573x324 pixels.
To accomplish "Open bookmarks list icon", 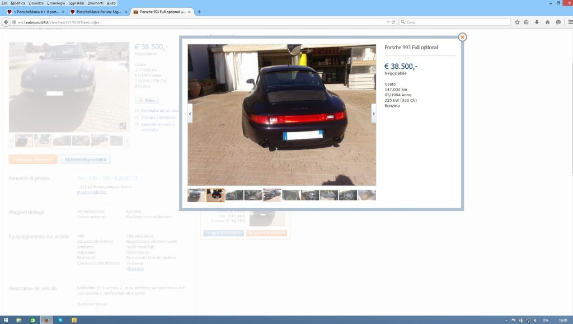I will [526, 22].
